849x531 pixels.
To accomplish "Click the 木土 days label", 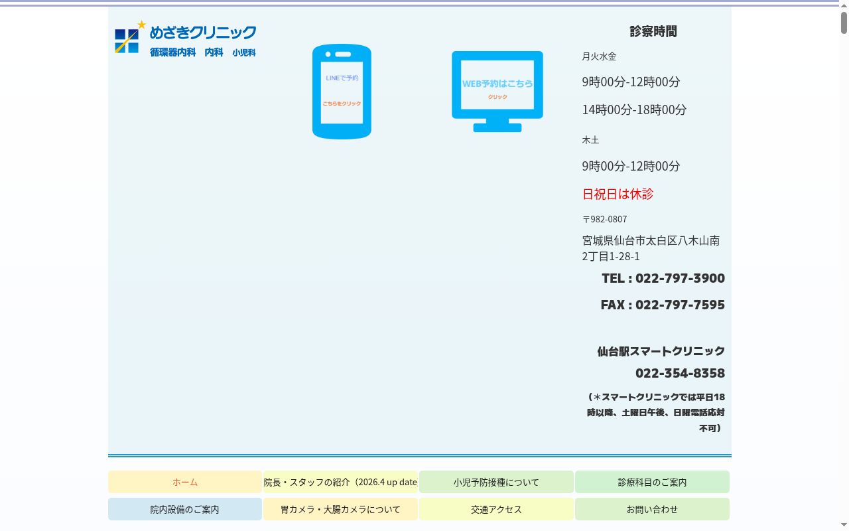I will click(590, 140).
